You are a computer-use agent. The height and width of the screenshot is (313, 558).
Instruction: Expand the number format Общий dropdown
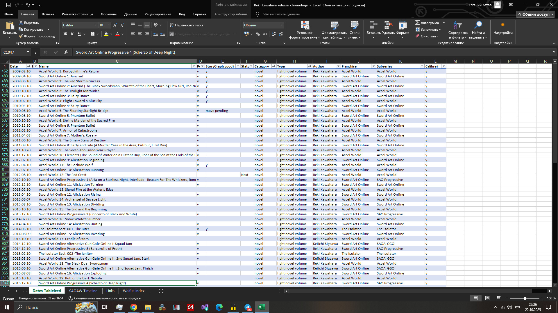(282, 25)
